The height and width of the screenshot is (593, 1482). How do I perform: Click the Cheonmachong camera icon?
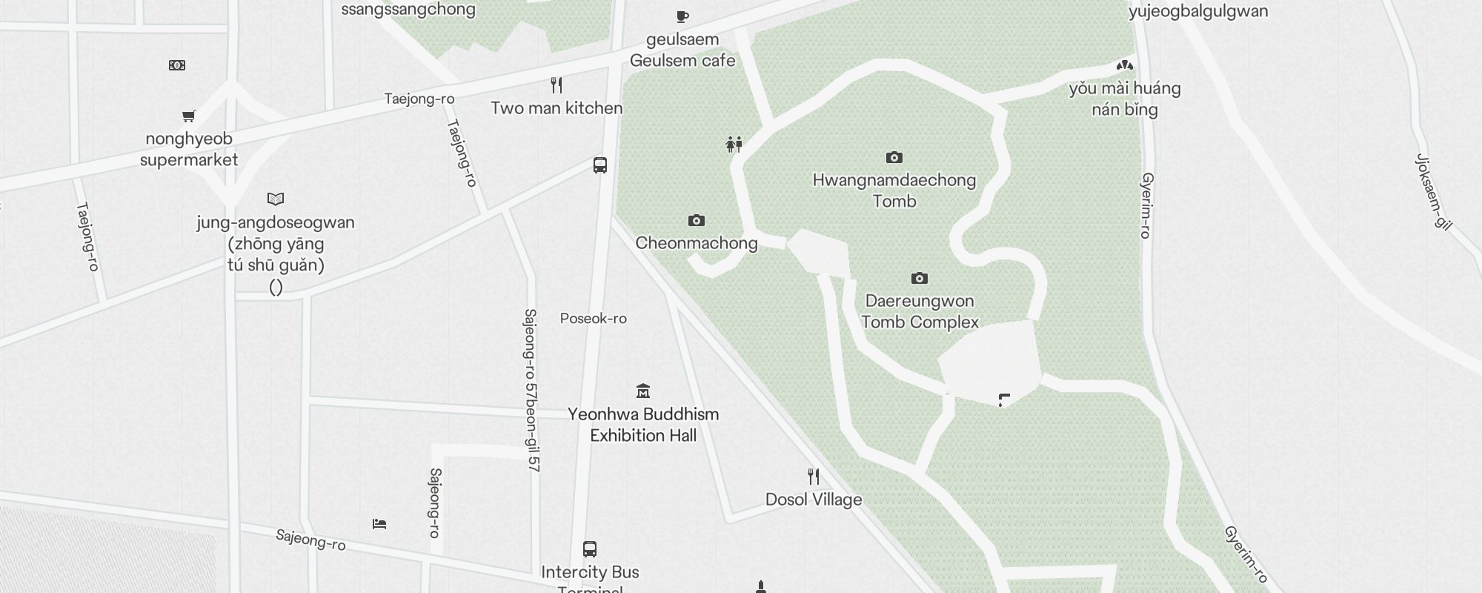tap(696, 220)
